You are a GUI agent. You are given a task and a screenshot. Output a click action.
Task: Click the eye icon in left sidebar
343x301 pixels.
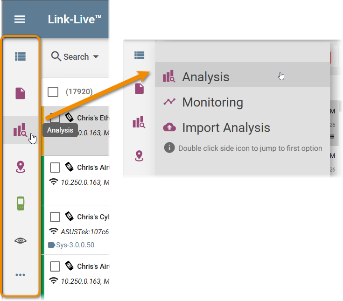(21, 241)
